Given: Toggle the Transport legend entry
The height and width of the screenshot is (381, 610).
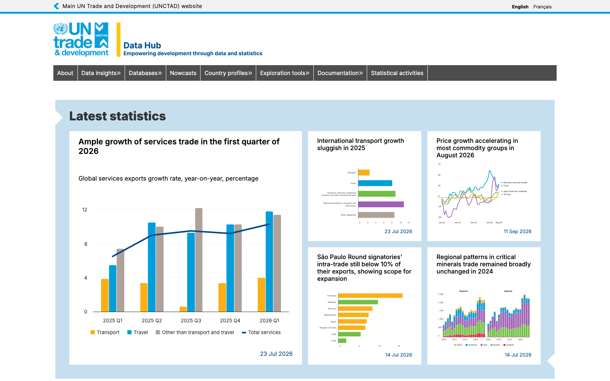Looking at the screenshot, I should pyautogui.click(x=105, y=332).
